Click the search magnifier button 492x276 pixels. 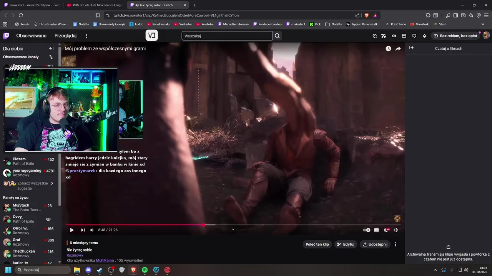pos(277,36)
